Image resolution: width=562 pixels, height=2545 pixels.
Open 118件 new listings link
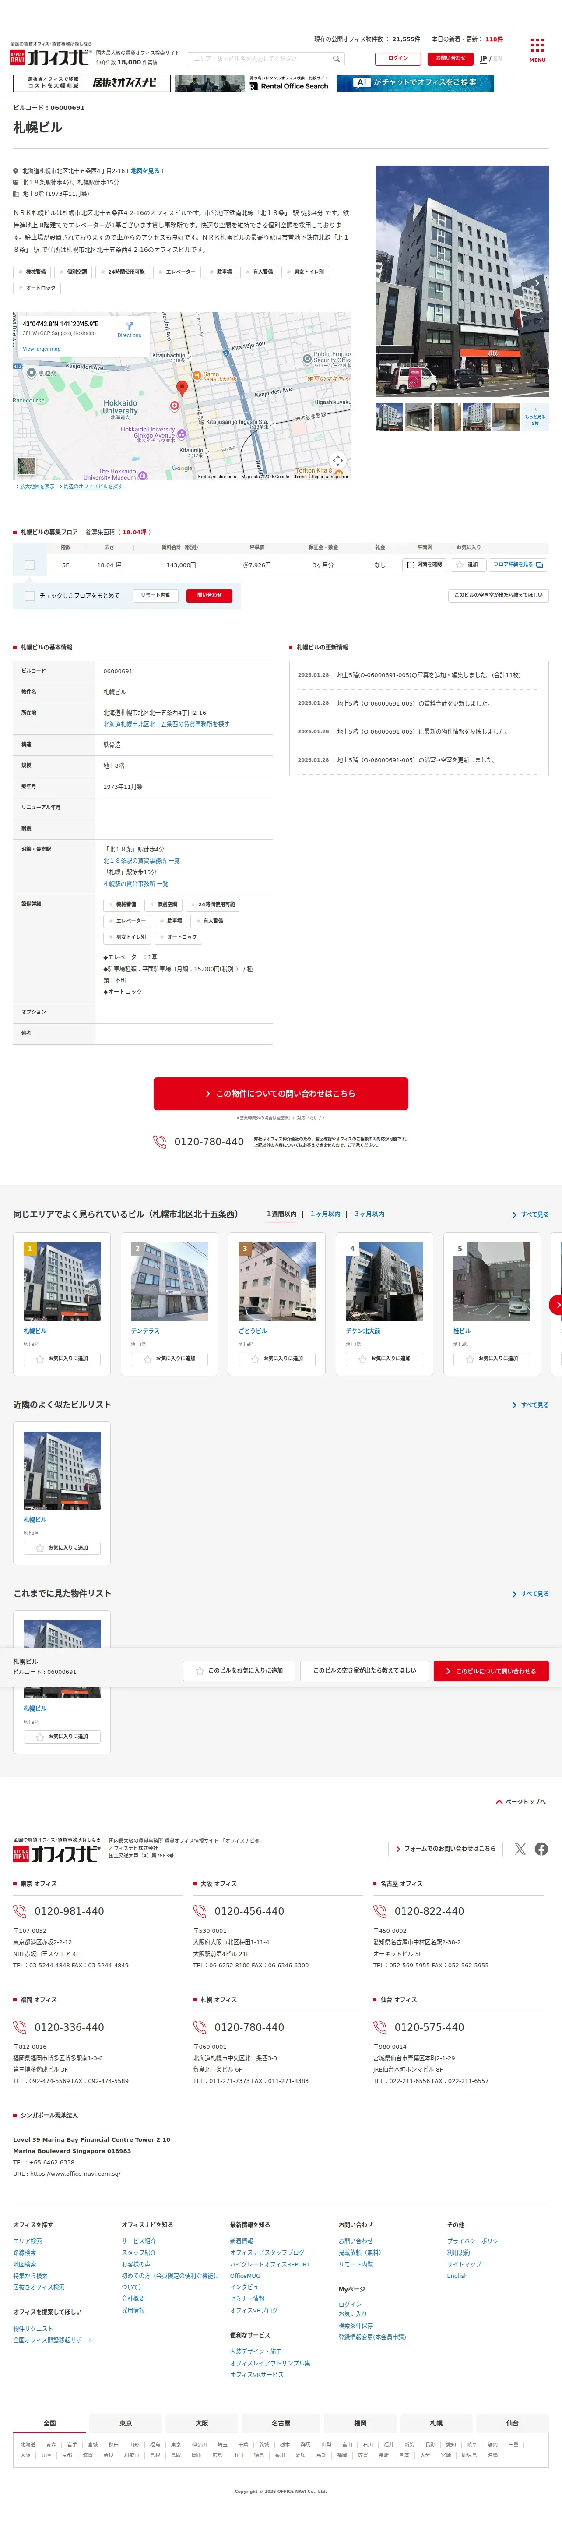tap(493, 39)
